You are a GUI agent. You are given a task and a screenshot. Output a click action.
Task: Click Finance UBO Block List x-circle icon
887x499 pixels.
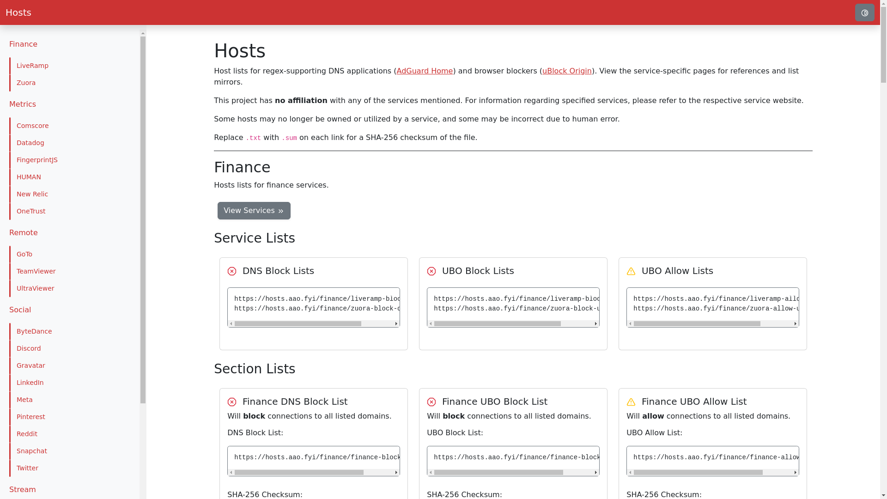pyautogui.click(x=431, y=402)
